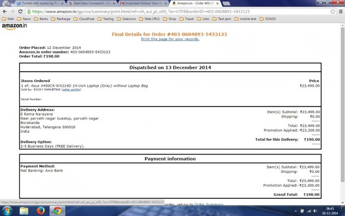Click the Dispatched on 13 December 2014 header
The width and height of the screenshot is (345, 216).
(x=170, y=67)
